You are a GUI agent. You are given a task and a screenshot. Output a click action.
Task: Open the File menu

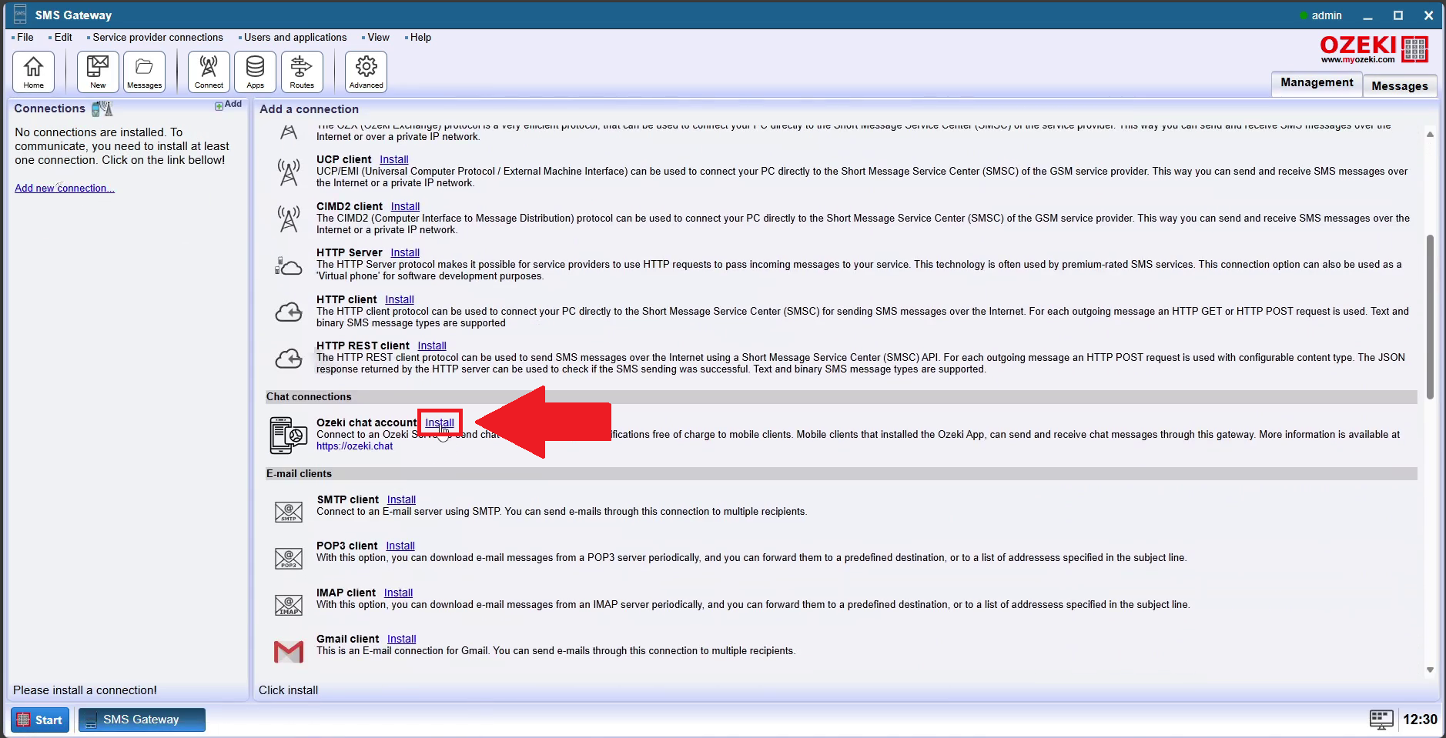click(25, 37)
